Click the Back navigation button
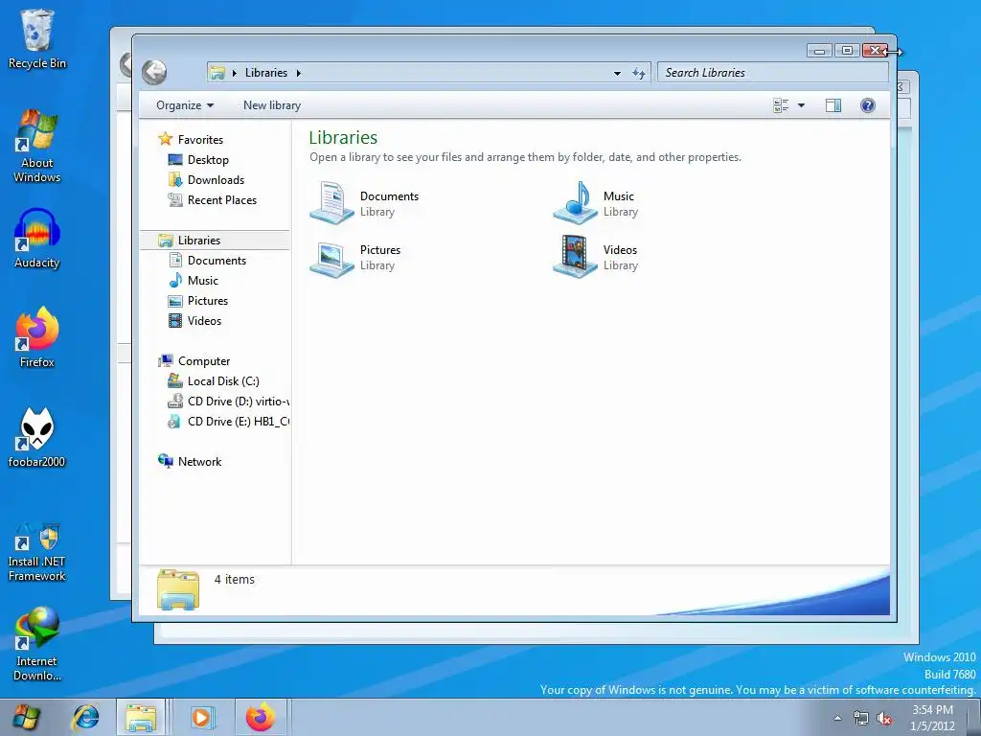The width and height of the screenshot is (981, 736). point(154,72)
